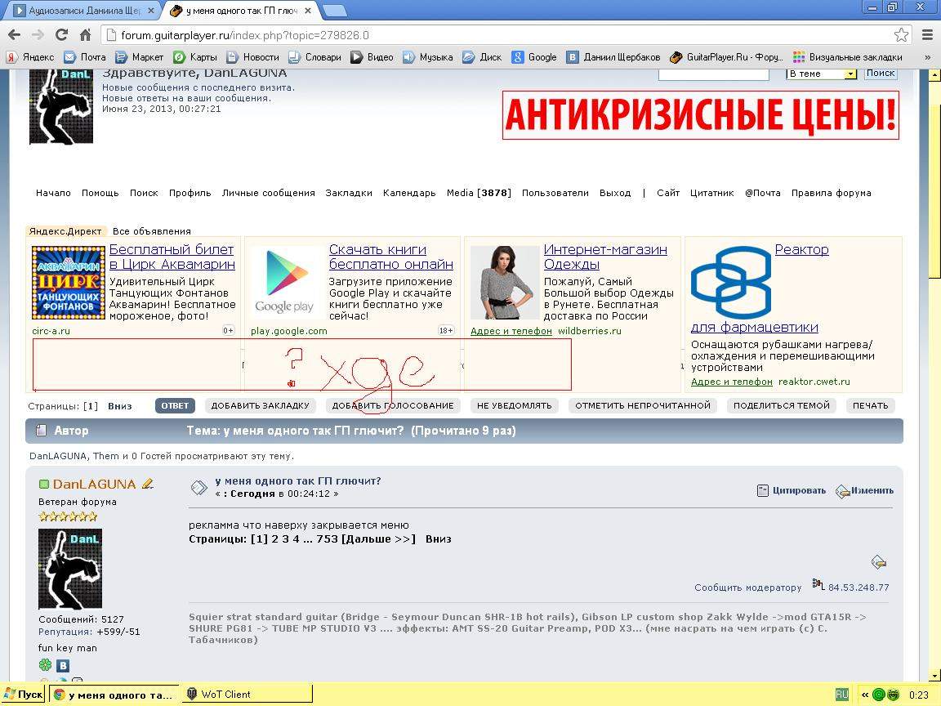Click the VK icon under fun key man
Viewport: 941px width, 706px height.
(x=63, y=665)
